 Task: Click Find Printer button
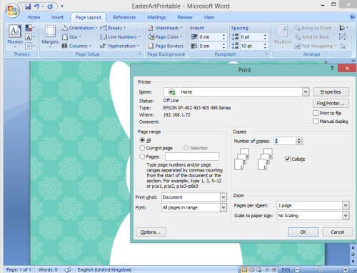click(331, 103)
